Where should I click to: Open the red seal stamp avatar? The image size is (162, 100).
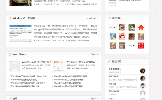(x=141, y=45)
